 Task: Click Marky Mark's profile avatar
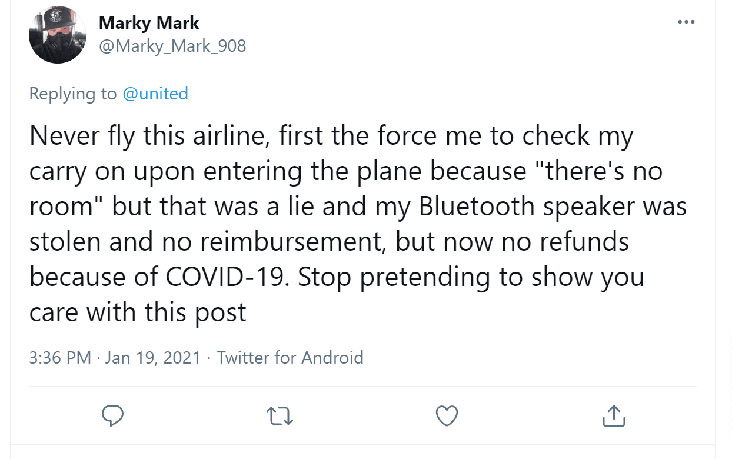(x=58, y=35)
